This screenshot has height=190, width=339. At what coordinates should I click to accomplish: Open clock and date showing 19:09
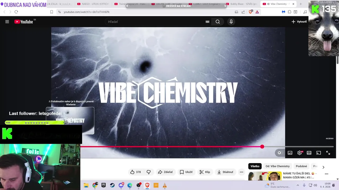pyautogui.click(x=325, y=185)
